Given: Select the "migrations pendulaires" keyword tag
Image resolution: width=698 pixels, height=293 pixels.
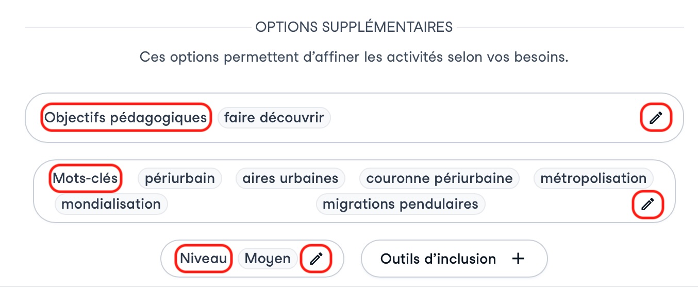Looking at the screenshot, I should pos(400,204).
